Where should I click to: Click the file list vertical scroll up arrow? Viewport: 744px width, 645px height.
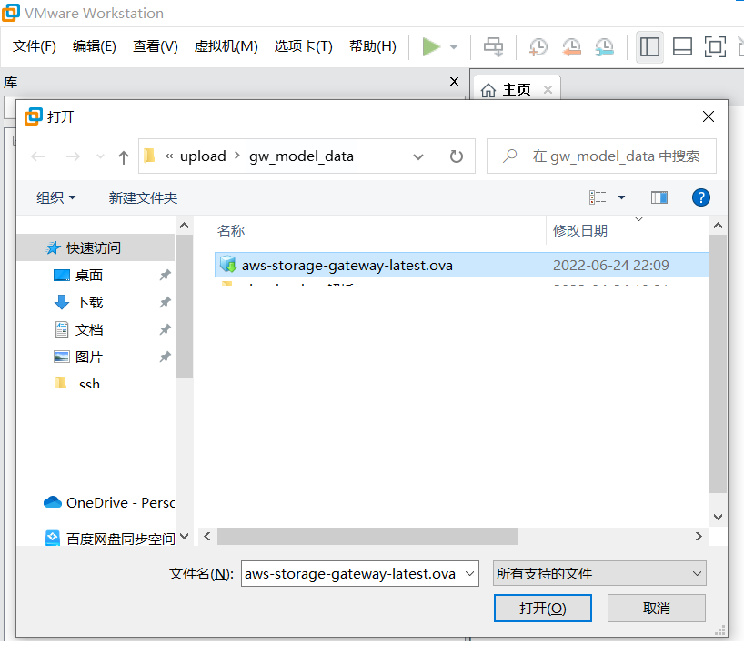point(718,226)
